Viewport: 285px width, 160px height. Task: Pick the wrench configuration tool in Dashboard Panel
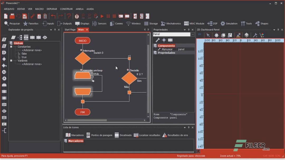[255, 35]
